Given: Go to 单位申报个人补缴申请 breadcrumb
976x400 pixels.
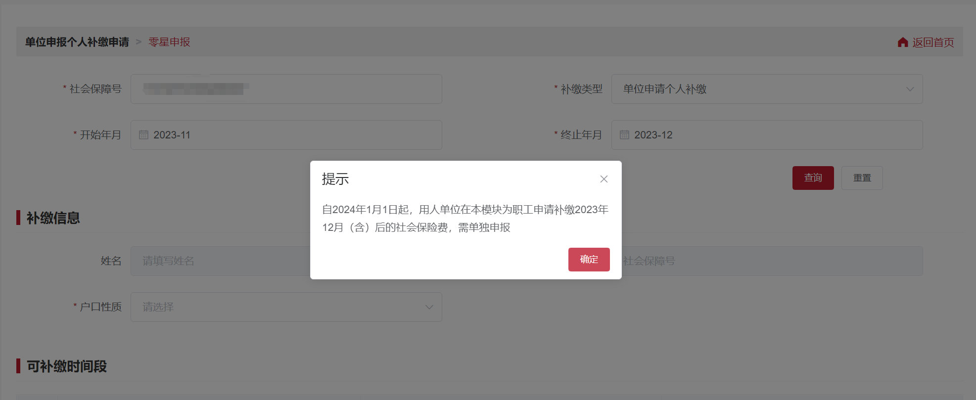Looking at the screenshot, I should point(77,42).
